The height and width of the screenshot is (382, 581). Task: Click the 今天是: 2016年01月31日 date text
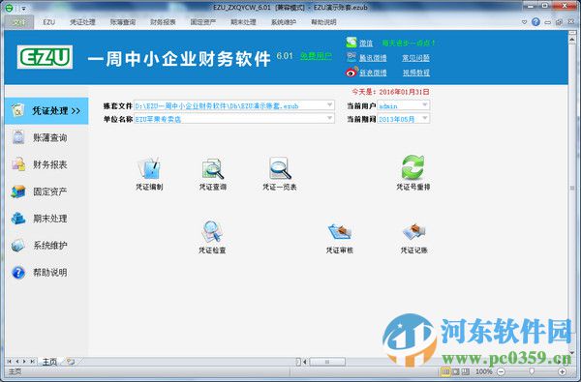pos(390,92)
